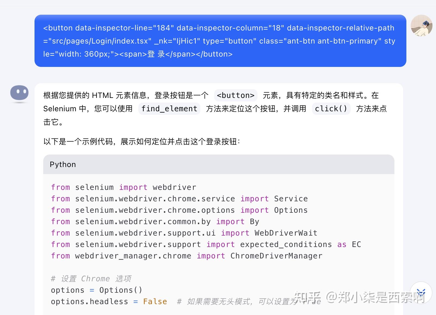Viewport: 436px width, 315px height.
Task: Click the Service import code line
Action: pyautogui.click(x=179, y=199)
